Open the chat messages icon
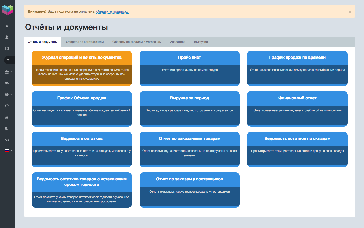 point(7,83)
